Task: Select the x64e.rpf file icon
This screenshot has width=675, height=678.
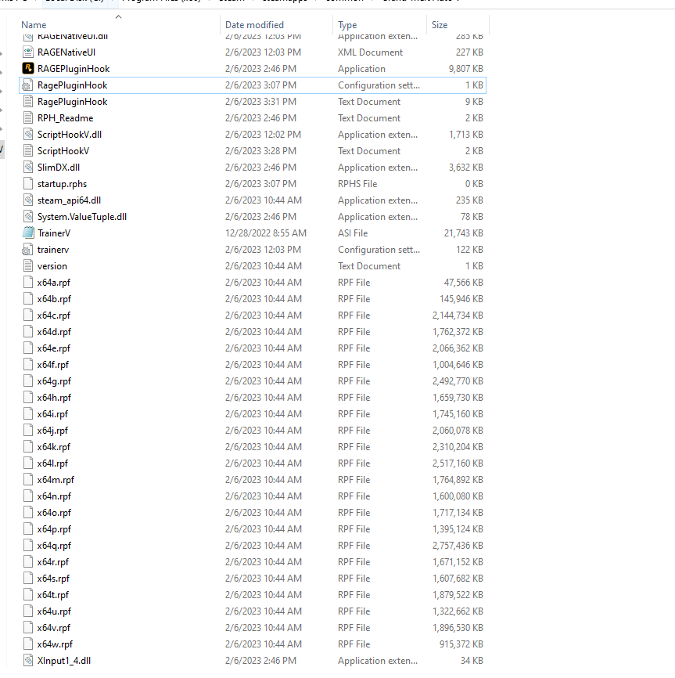Action: (x=28, y=348)
